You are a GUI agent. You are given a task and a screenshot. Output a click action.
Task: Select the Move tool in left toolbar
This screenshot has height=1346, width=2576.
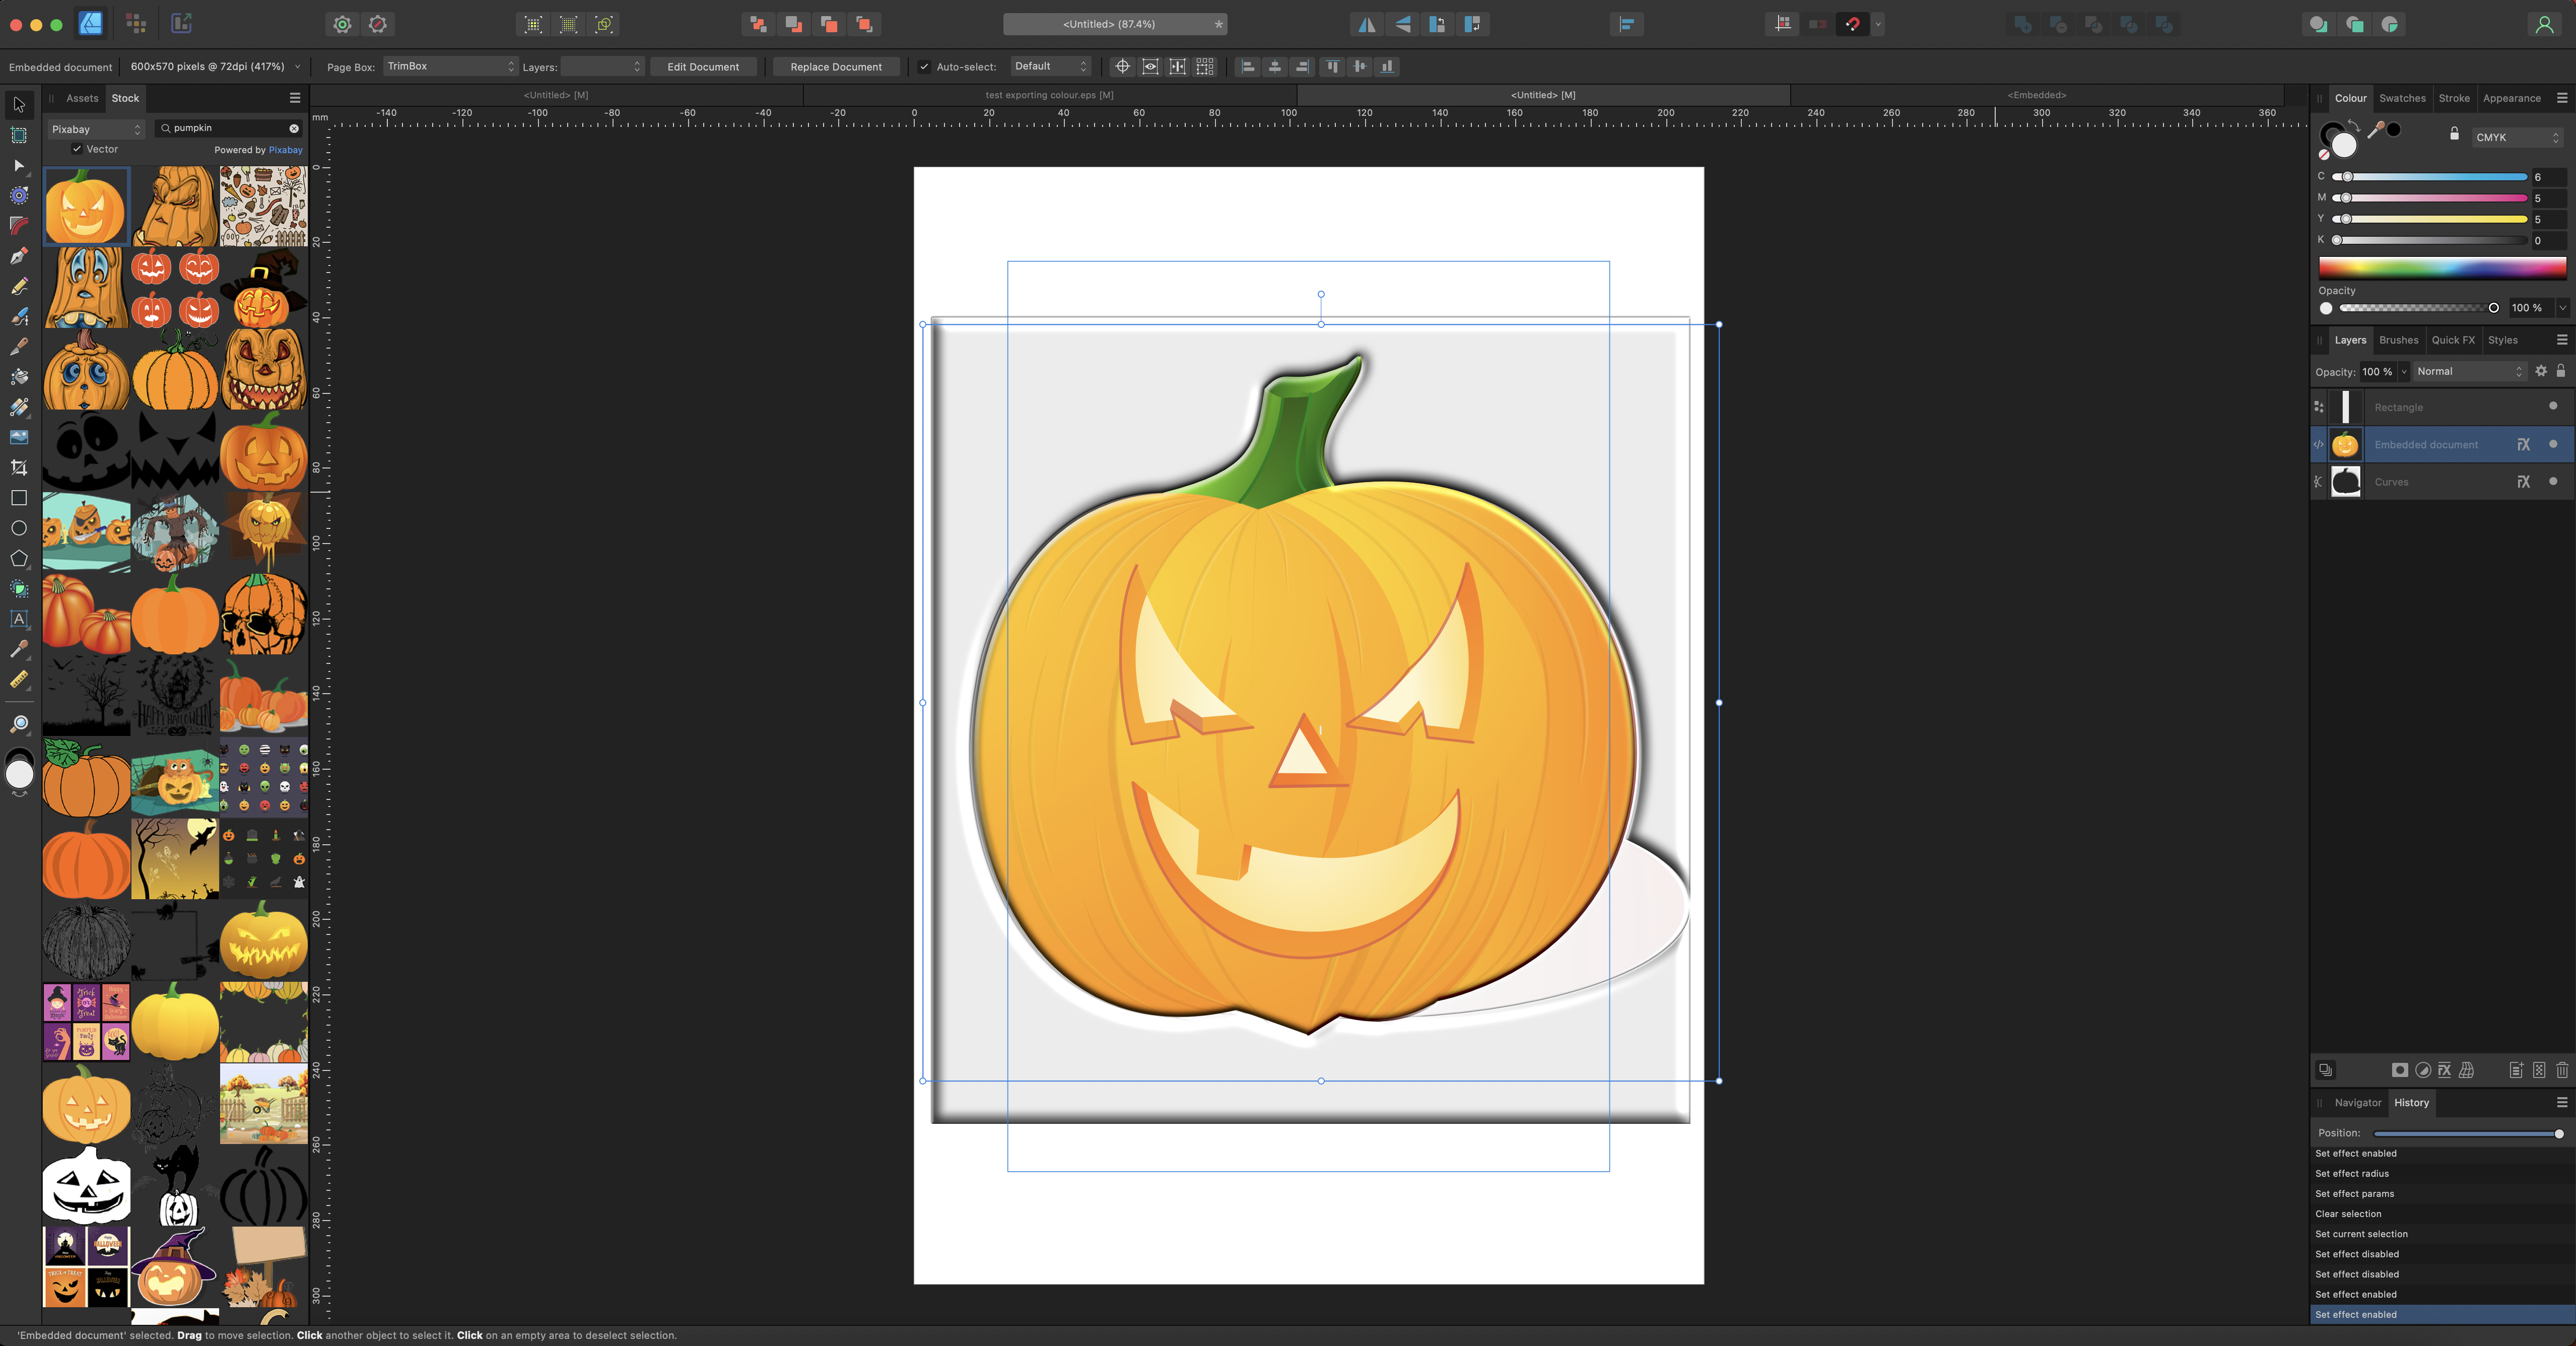click(18, 104)
